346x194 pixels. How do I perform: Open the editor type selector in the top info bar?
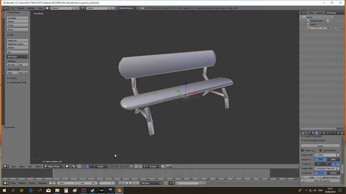click(x=6, y=8)
